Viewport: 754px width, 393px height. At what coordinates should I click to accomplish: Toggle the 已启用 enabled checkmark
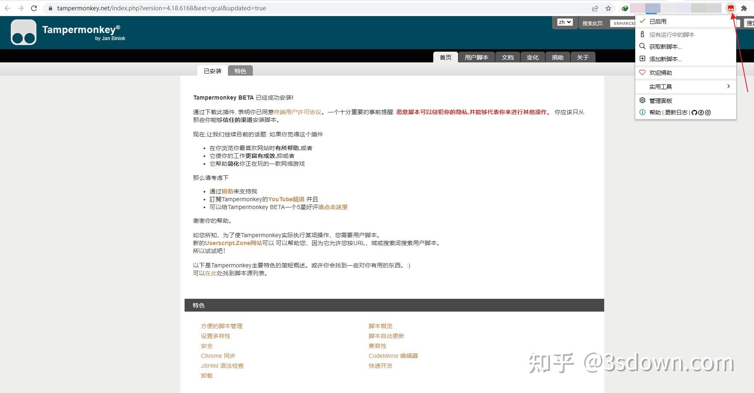pyautogui.click(x=657, y=21)
